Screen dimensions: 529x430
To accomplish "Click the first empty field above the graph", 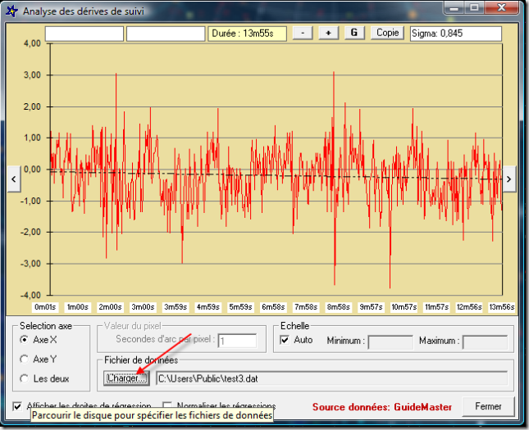I will click(x=84, y=34).
